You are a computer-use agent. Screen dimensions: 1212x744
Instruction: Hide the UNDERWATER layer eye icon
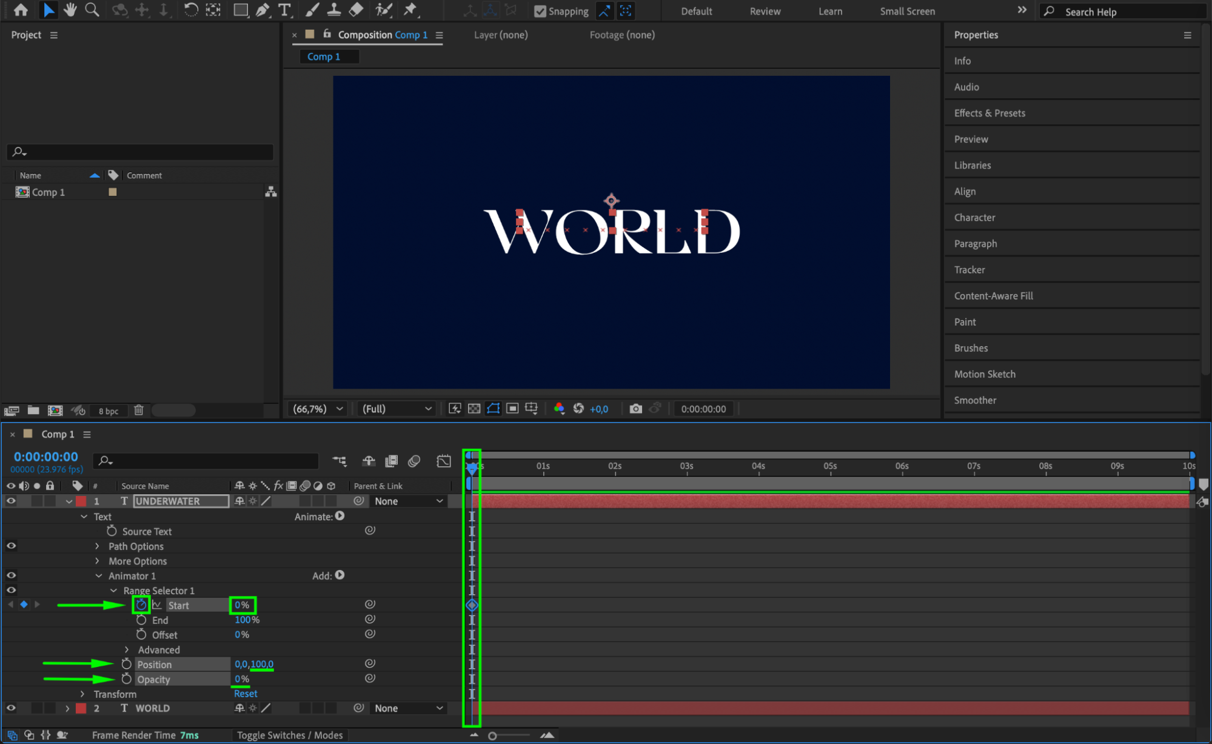coord(11,501)
